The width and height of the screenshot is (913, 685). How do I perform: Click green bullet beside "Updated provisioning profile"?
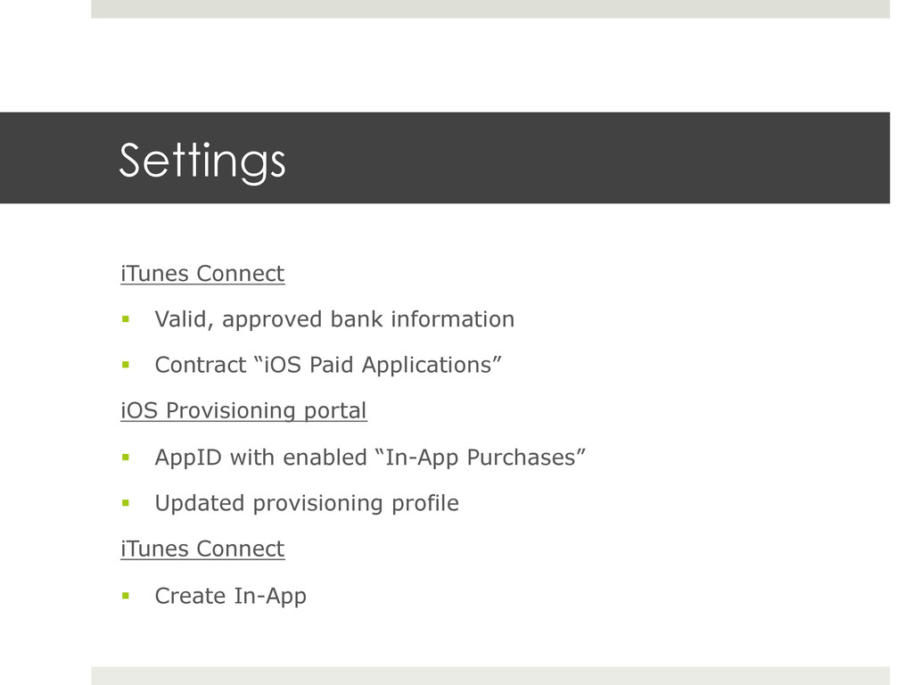[x=126, y=503]
